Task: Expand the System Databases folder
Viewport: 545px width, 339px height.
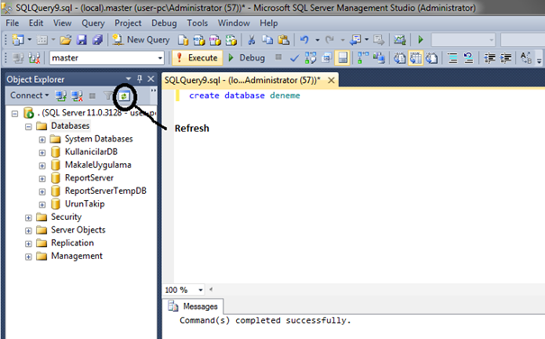Action: (x=42, y=140)
